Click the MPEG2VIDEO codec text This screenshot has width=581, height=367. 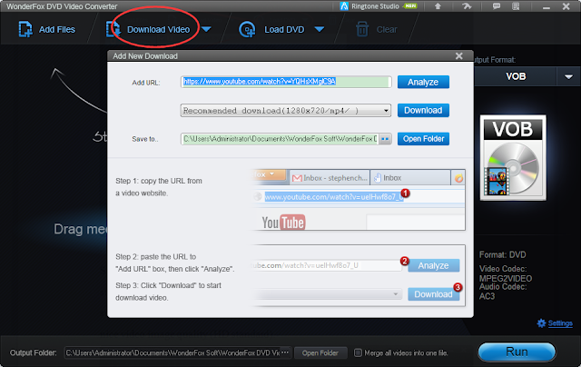tap(506, 278)
